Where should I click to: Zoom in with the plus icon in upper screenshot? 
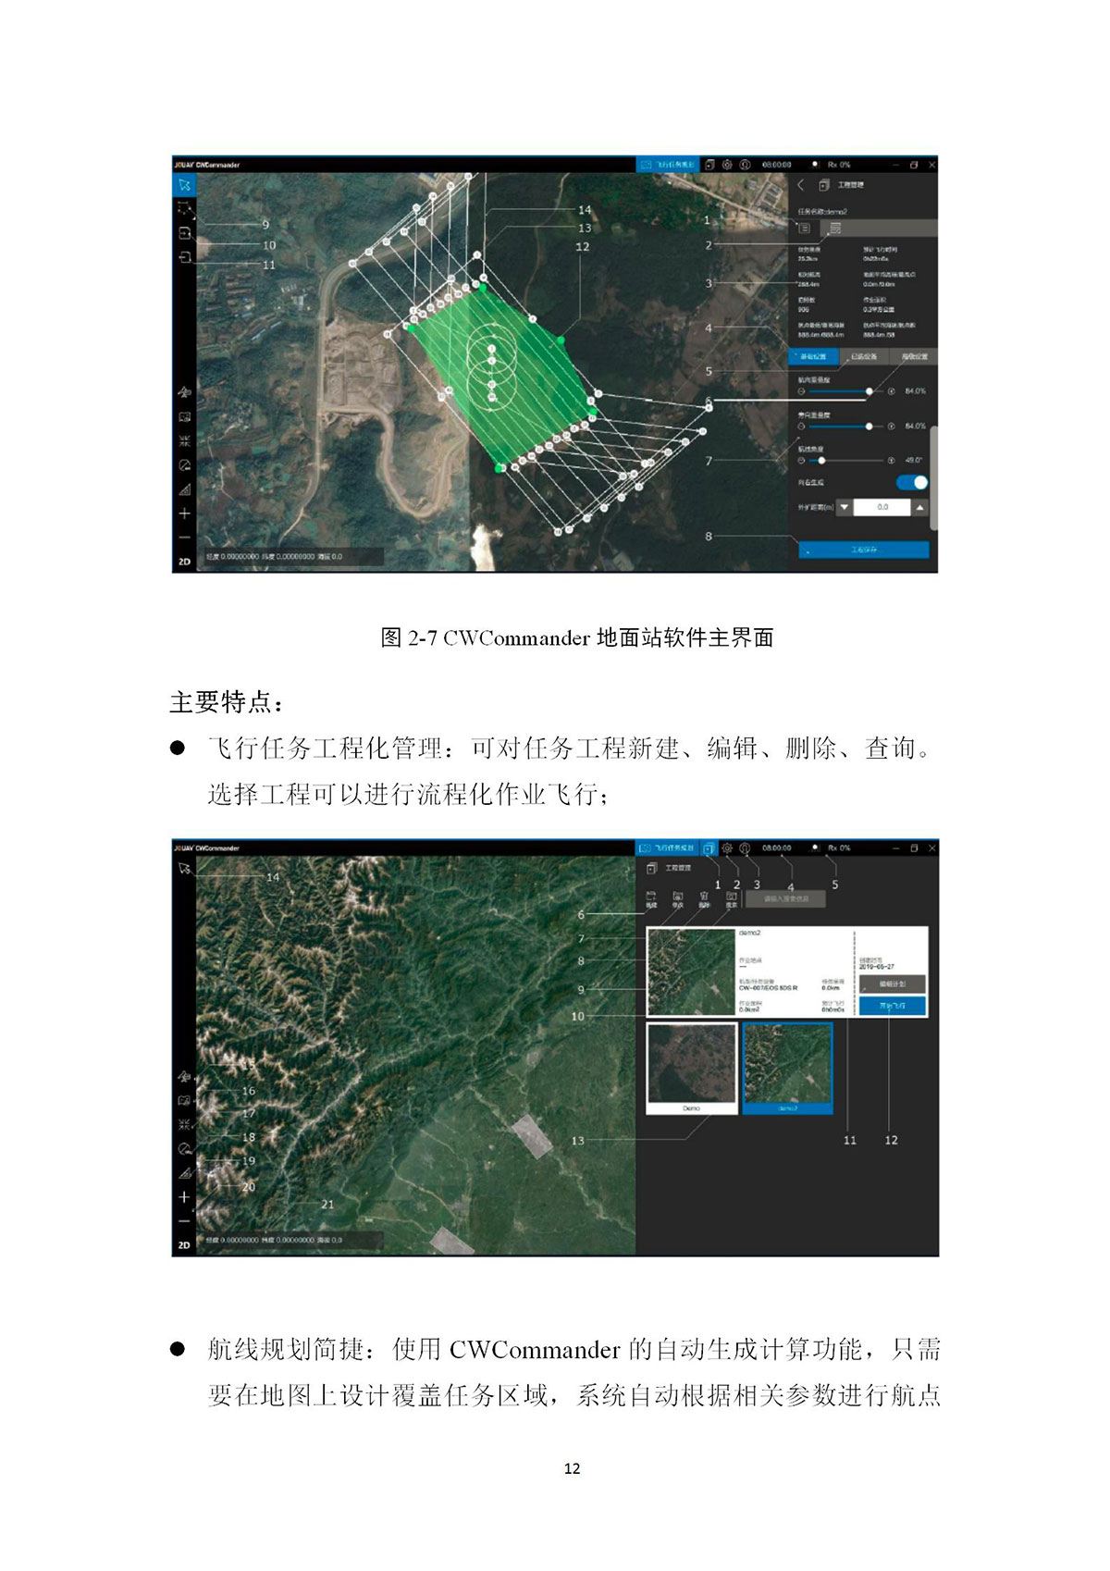(184, 513)
